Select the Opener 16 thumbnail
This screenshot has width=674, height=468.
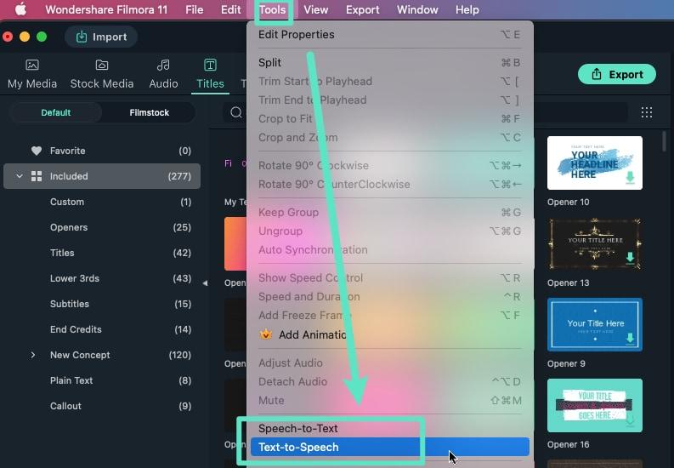(595, 405)
